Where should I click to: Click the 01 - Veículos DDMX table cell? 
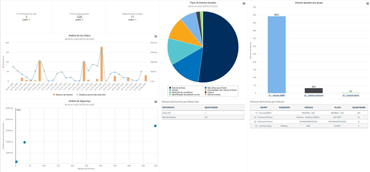[264, 113]
